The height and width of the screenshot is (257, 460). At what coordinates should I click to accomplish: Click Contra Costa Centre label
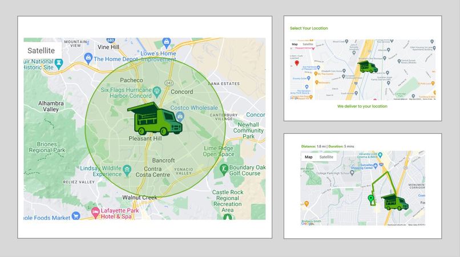coord(152,172)
